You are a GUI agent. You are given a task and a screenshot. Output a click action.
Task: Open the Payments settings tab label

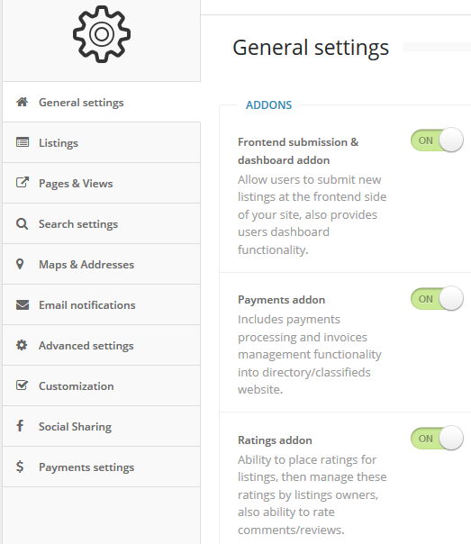click(x=86, y=467)
